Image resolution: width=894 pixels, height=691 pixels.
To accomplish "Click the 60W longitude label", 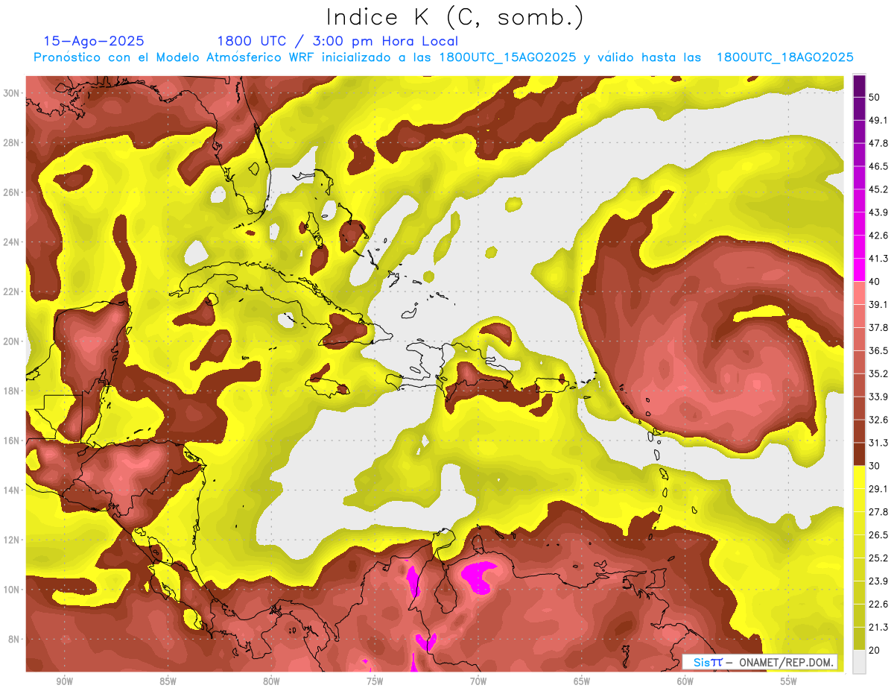I will [685, 682].
